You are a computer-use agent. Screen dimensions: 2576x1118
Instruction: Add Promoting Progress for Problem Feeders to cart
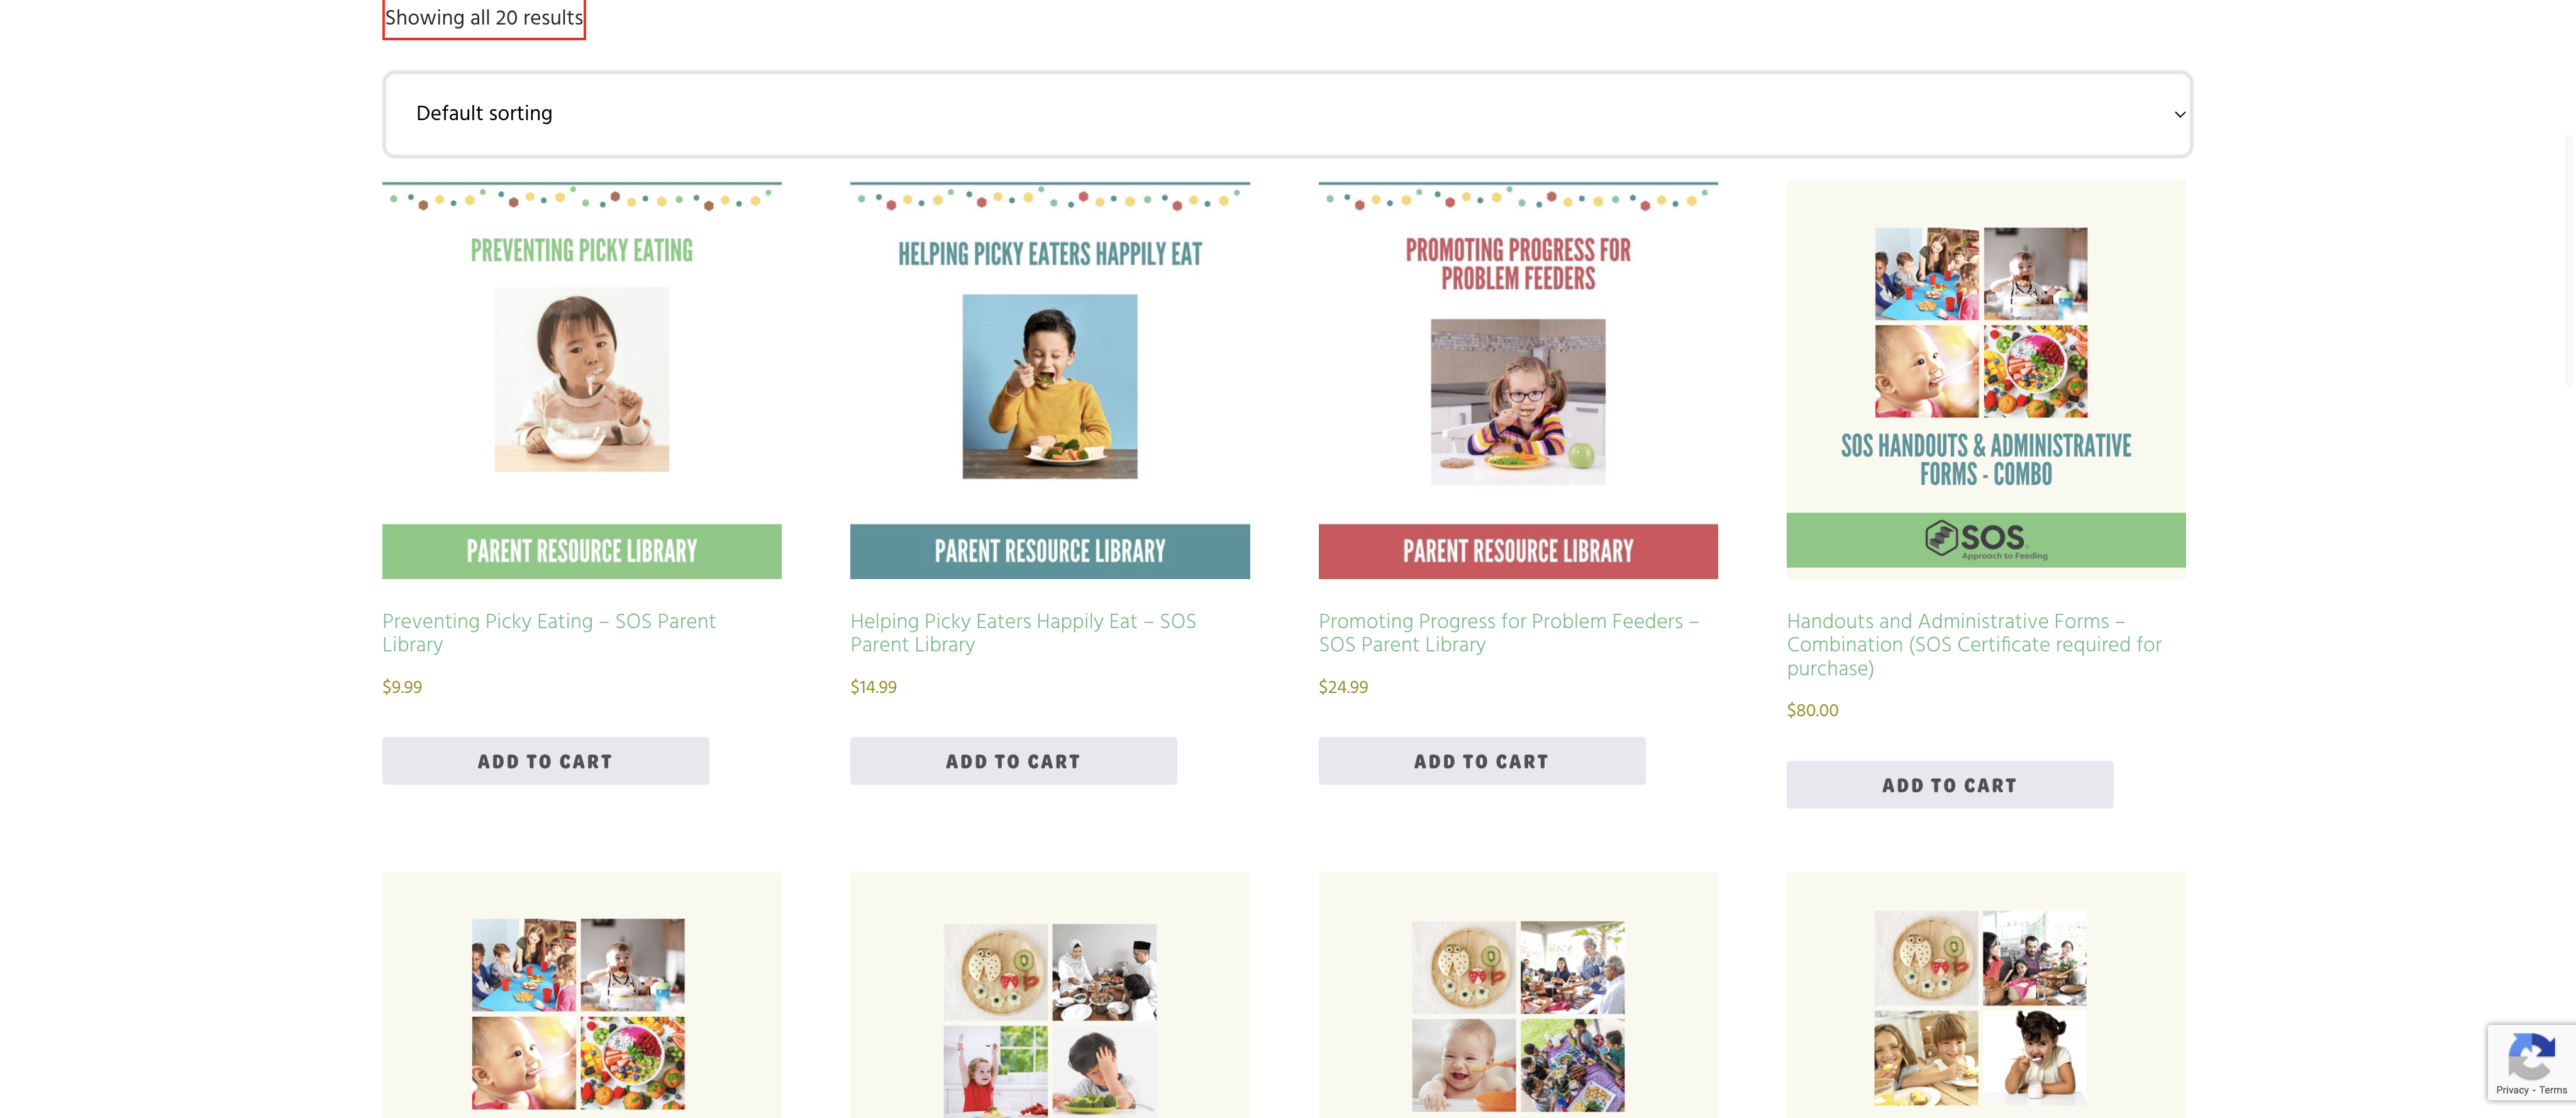point(1481,761)
